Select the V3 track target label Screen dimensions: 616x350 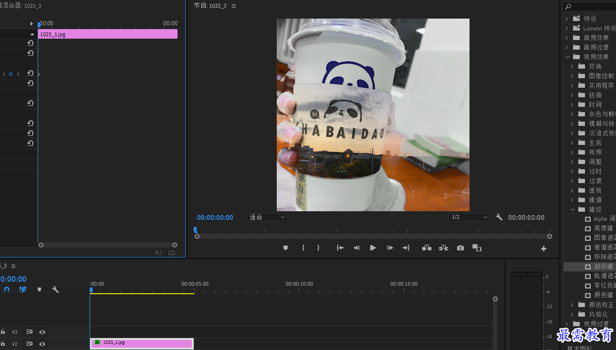point(14,332)
